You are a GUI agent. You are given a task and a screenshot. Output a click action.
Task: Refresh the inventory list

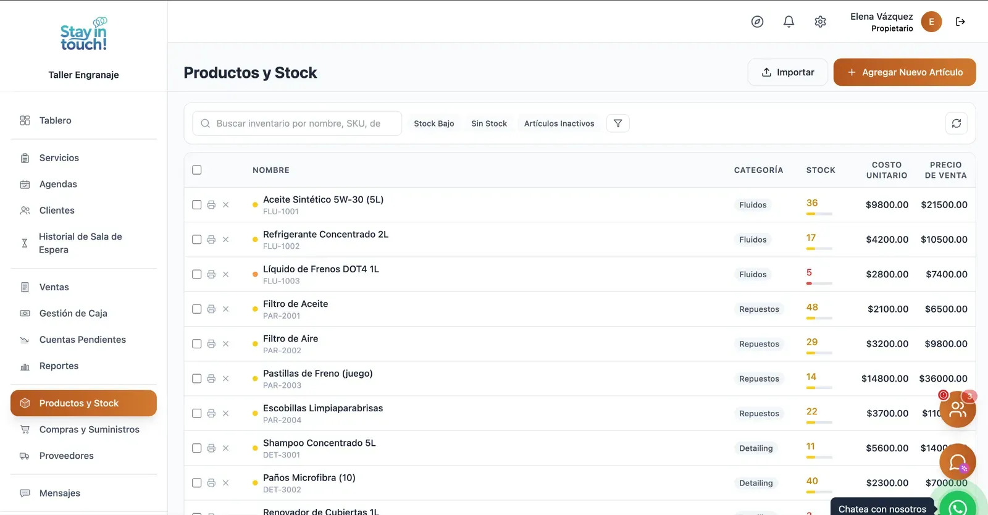point(956,124)
